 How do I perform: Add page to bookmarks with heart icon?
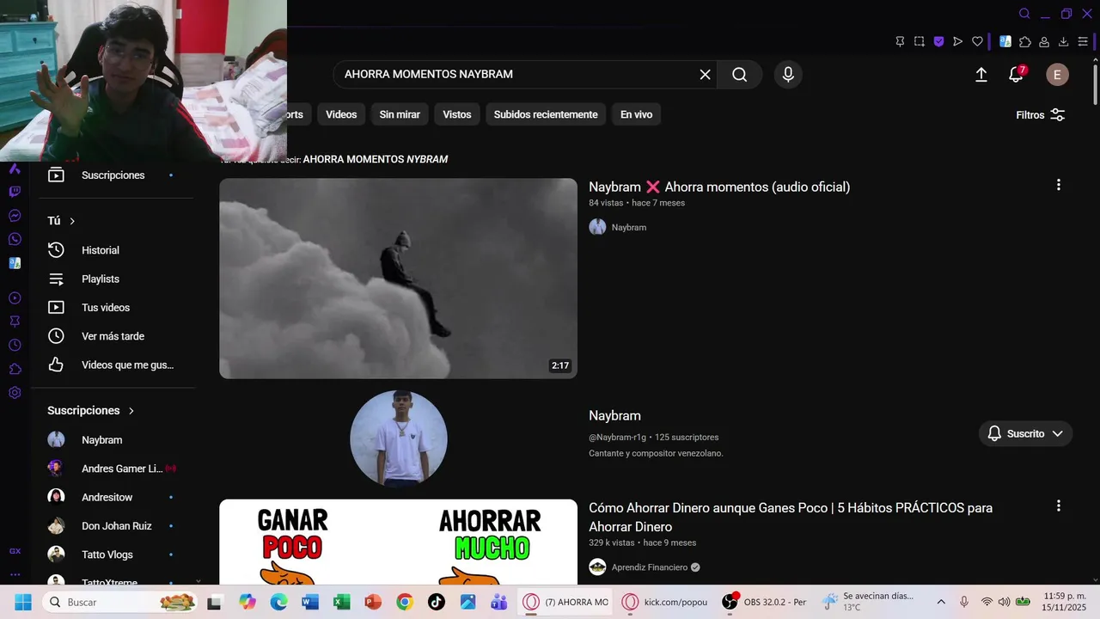coord(977,41)
